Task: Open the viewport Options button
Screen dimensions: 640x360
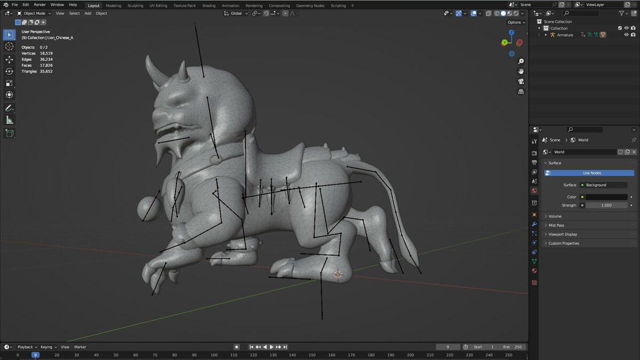Action: click(x=516, y=22)
